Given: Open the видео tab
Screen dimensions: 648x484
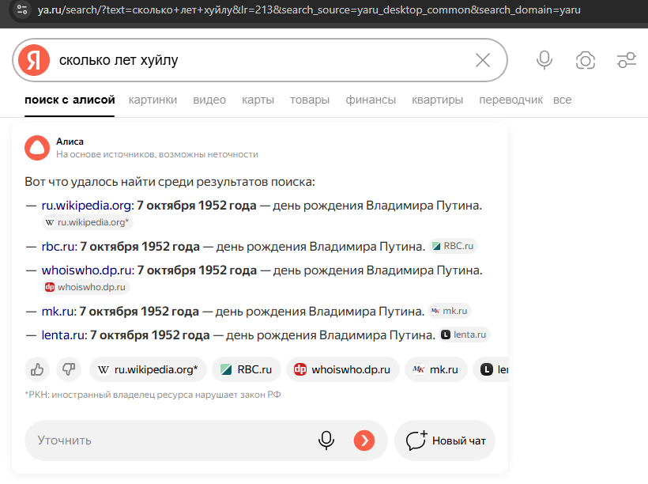Looking at the screenshot, I should (209, 100).
